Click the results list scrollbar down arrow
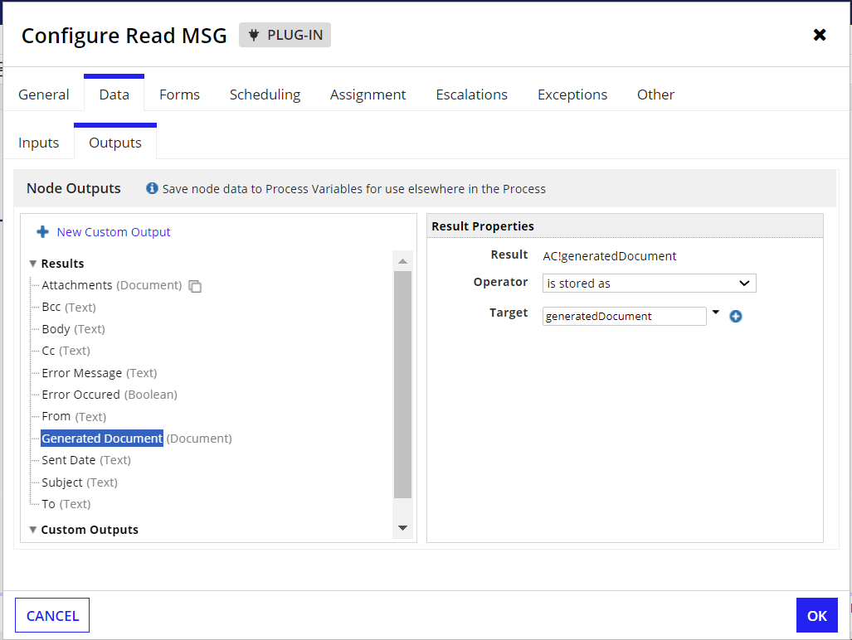The image size is (852, 640). (402, 528)
